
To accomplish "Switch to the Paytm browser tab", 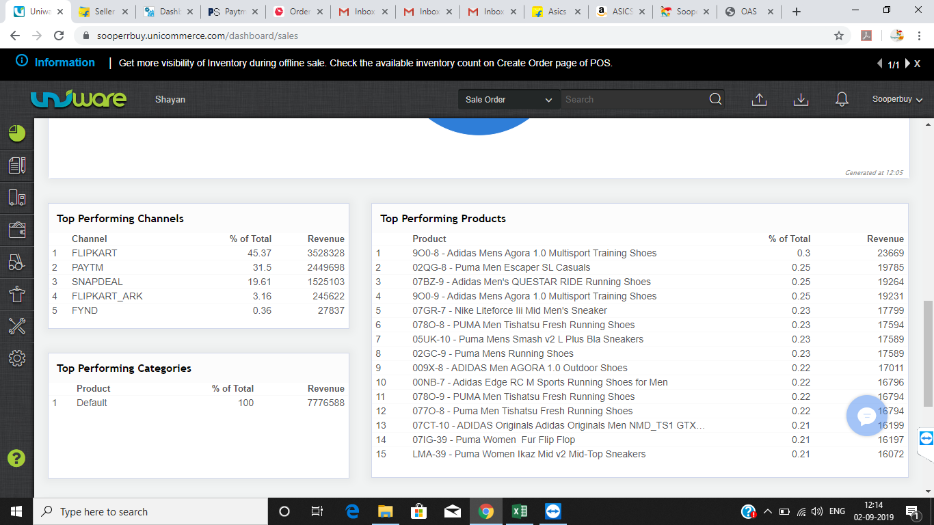I will point(229,12).
